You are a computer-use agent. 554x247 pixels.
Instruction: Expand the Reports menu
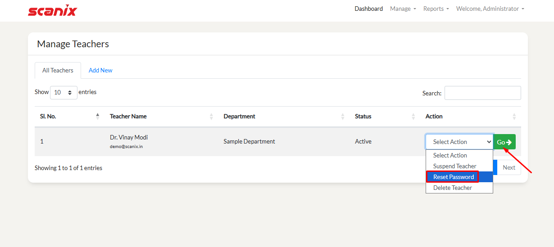(436, 9)
